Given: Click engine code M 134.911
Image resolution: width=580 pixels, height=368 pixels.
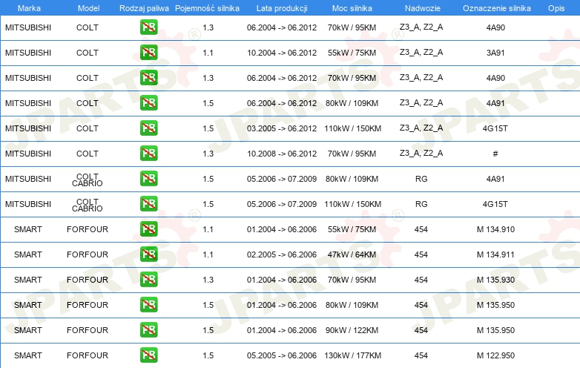Looking at the screenshot, I should (495, 254).
